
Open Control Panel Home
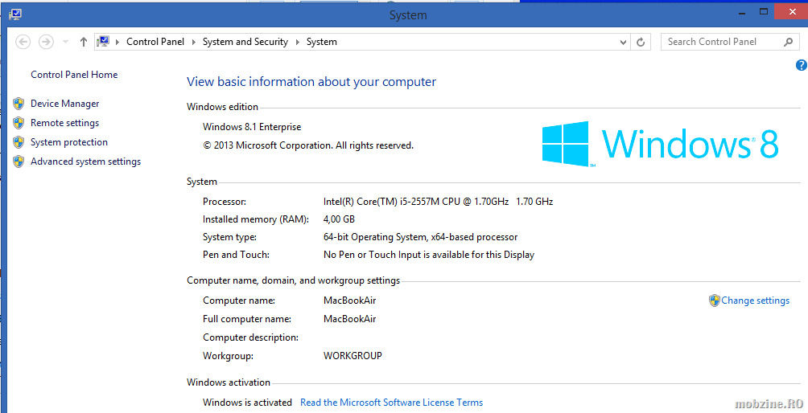coord(74,75)
